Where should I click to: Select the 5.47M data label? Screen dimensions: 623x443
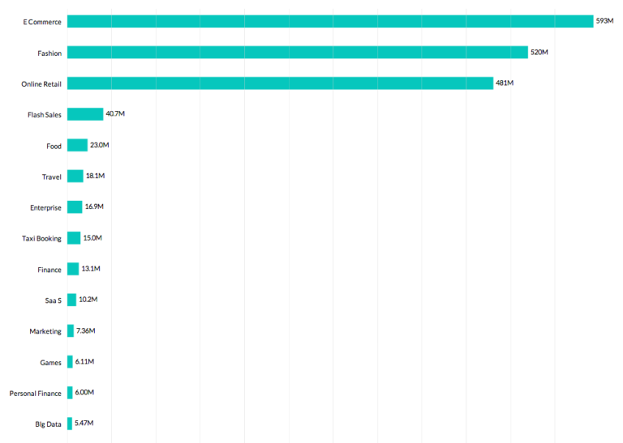click(84, 424)
